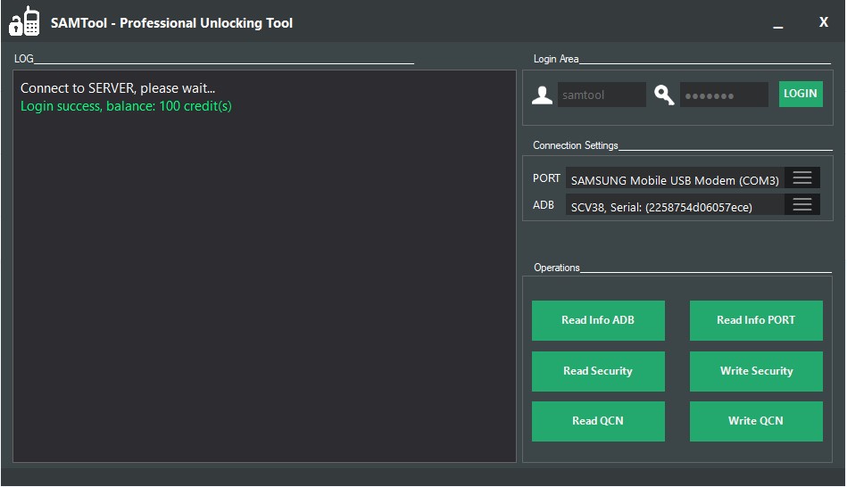The width and height of the screenshot is (847, 487).
Task: Click the LOG section heading
Action: point(24,59)
